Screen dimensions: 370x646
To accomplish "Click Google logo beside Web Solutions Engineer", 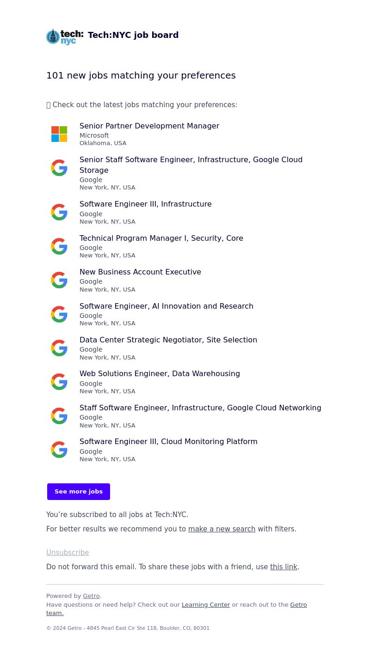I will tap(59, 382).
